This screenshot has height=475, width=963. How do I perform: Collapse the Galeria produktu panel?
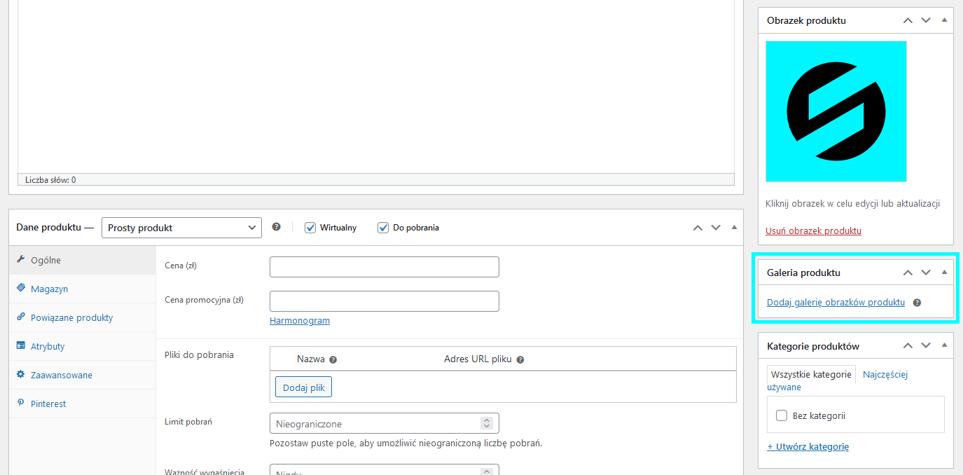pos(943,272)
